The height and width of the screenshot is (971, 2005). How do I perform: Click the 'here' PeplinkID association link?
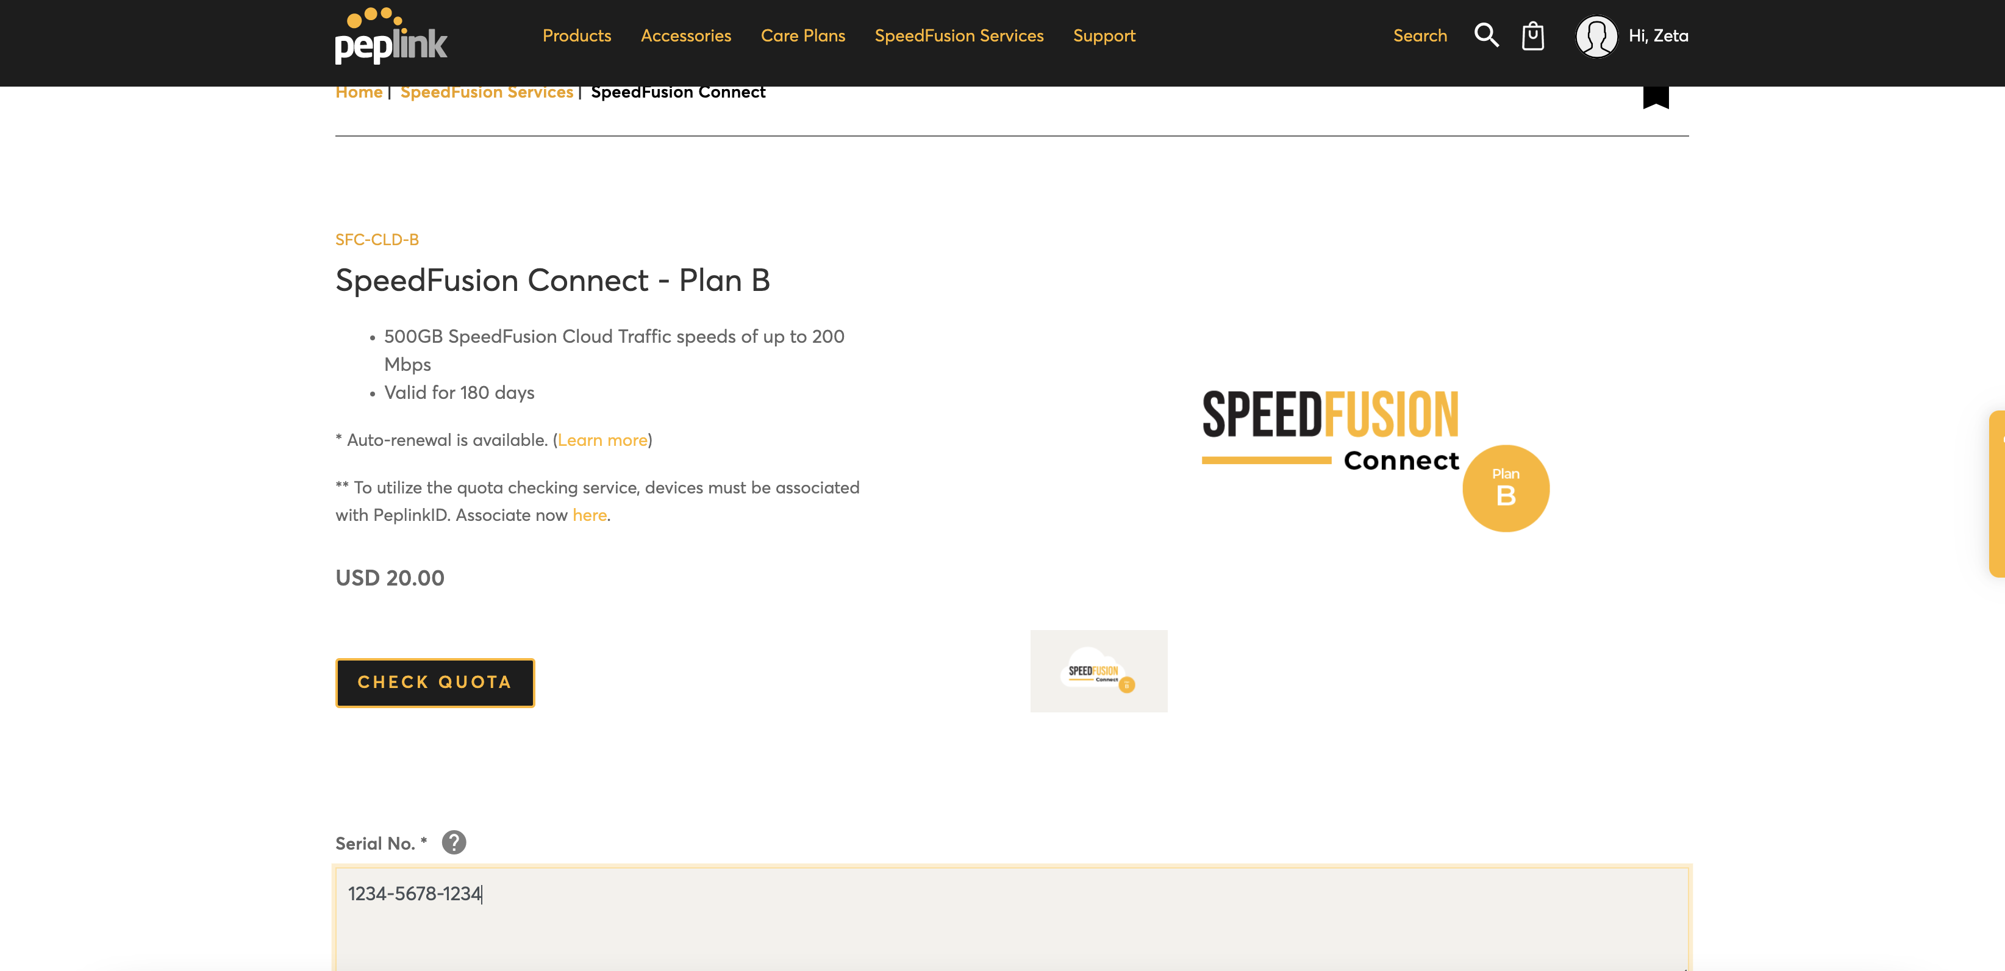[589, 515]
